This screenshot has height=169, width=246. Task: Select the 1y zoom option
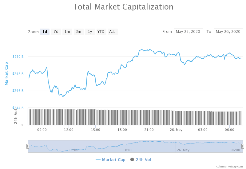click(90, 32)
